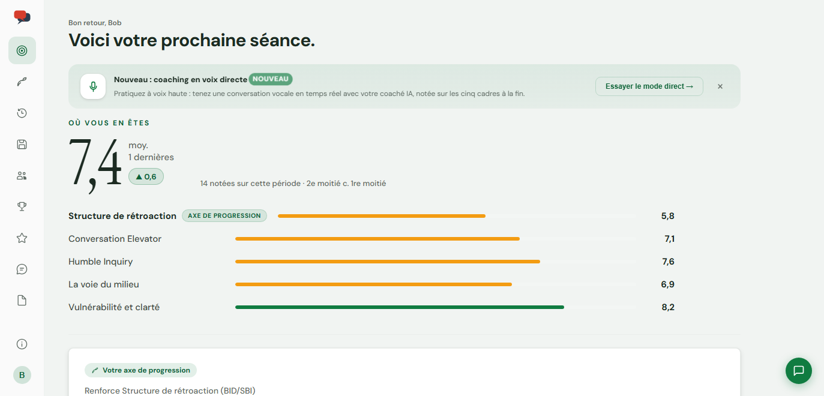Click the Conversation Elevator progress bar

435,239
